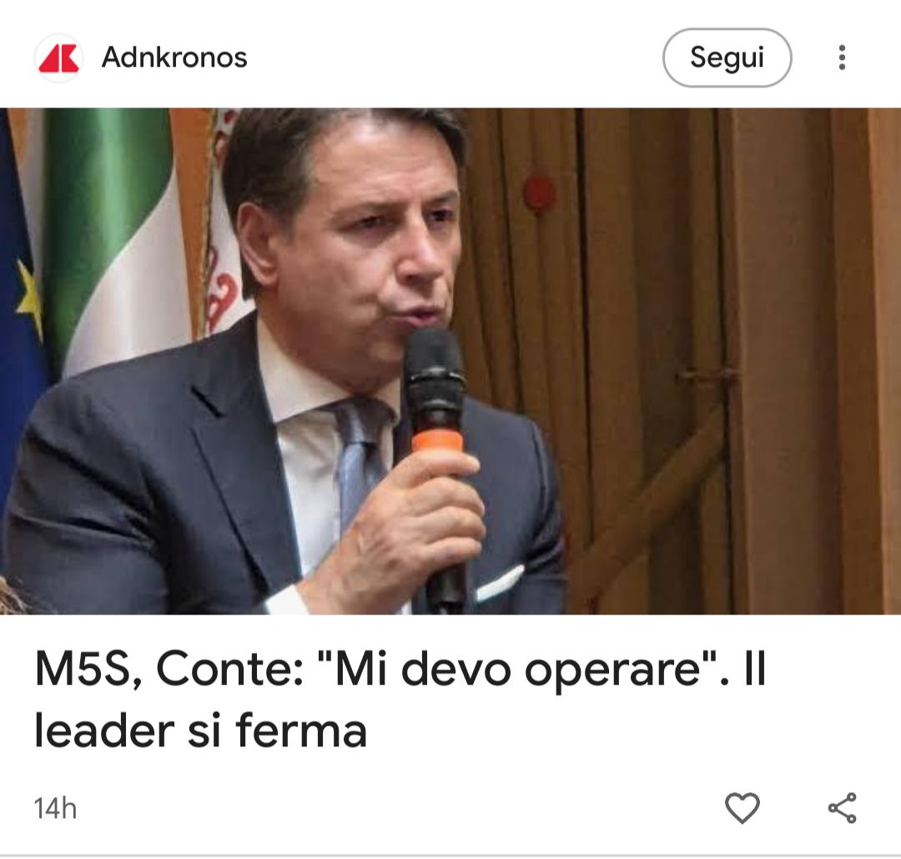
Task: Tap the circular source avatar in the card header
Action: click(x=58, y=58)
